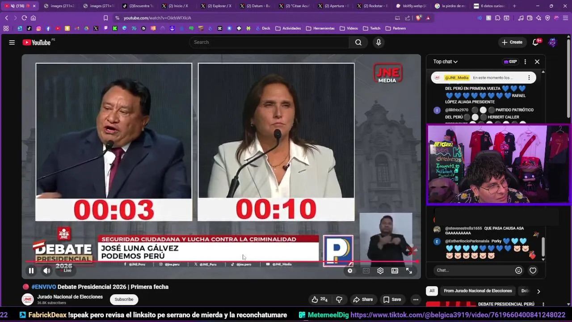This screenshot has height=322, width=572.
Task: Focus the YouTube Search field
Action: [x=269, y=42]
